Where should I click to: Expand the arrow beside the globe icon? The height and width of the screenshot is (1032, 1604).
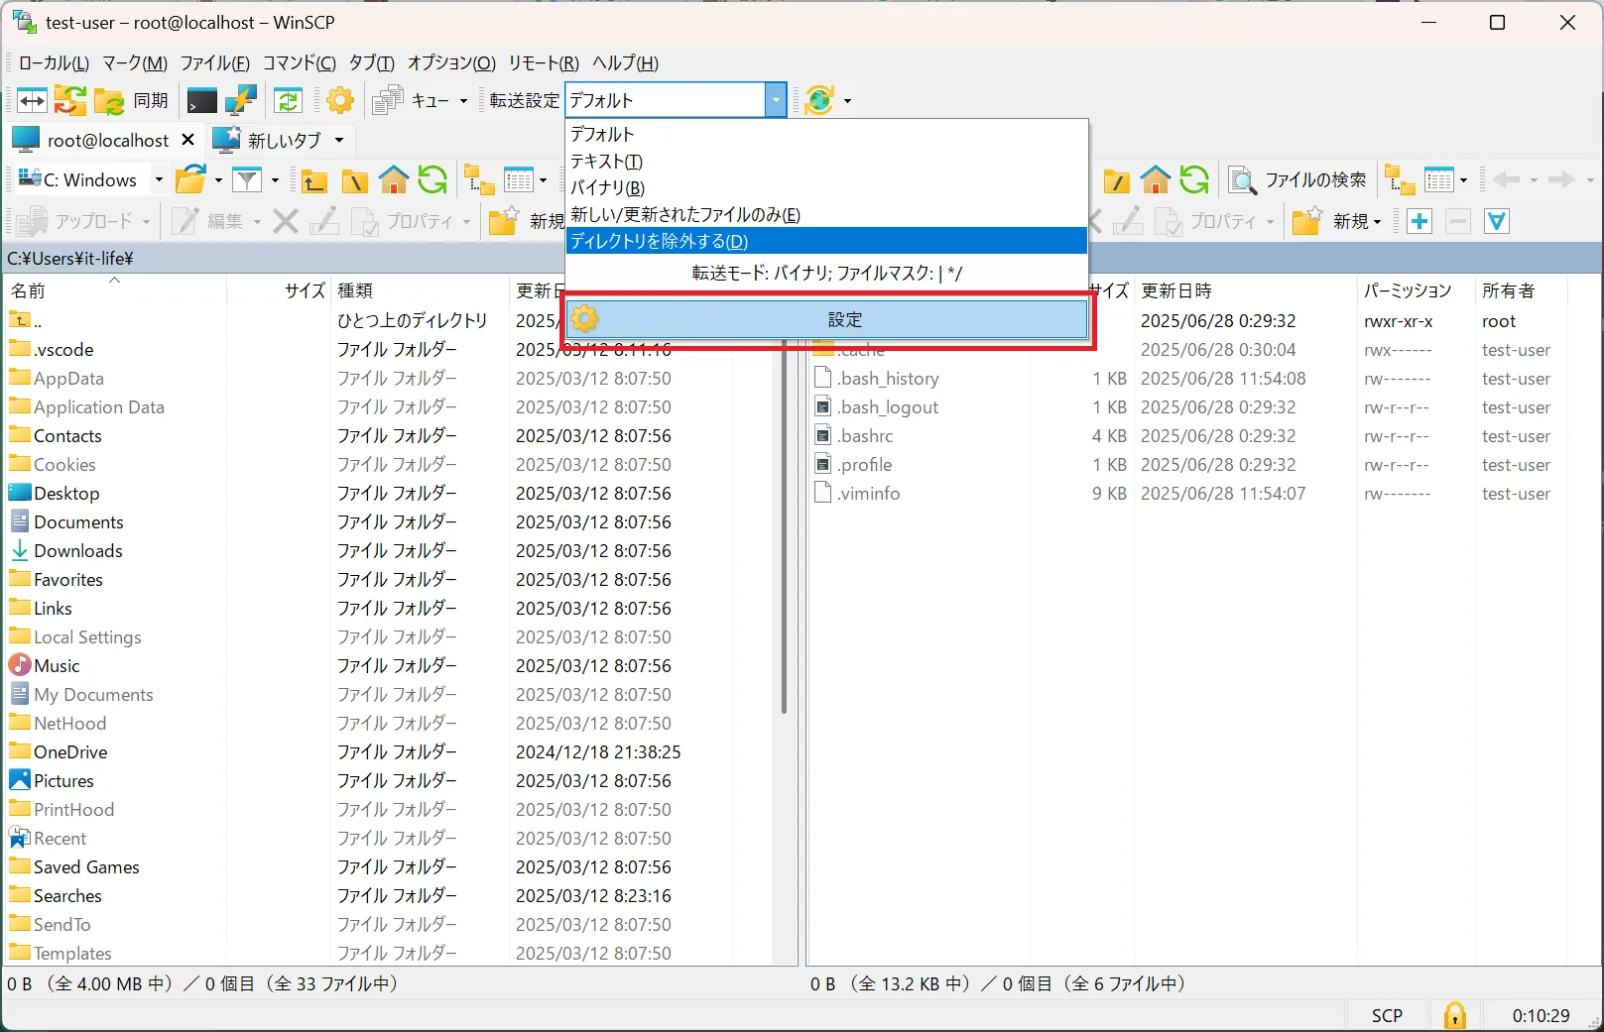pyautogui.click(x=847, y=101)
